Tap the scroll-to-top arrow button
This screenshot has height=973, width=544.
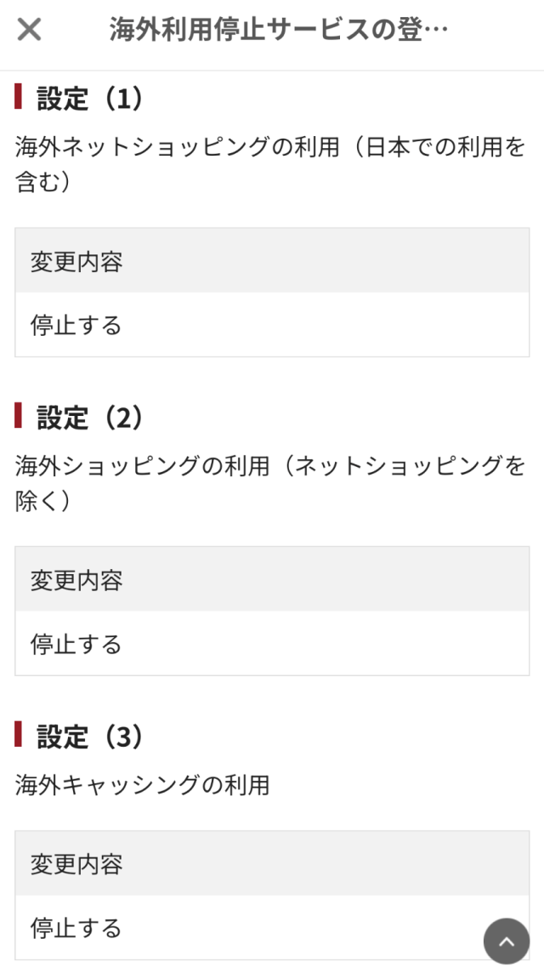click(x=507, y=941)
